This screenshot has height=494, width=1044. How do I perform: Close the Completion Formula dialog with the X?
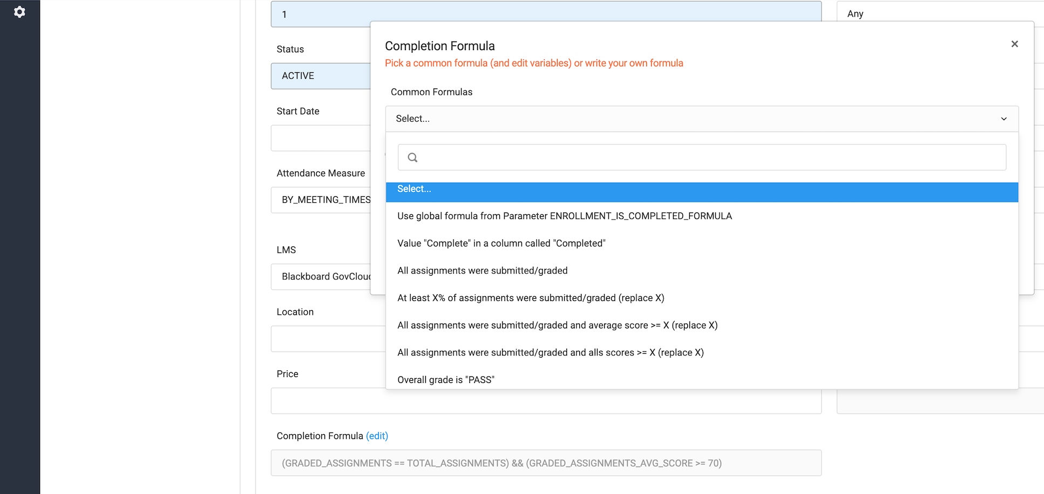point(1014,44)
